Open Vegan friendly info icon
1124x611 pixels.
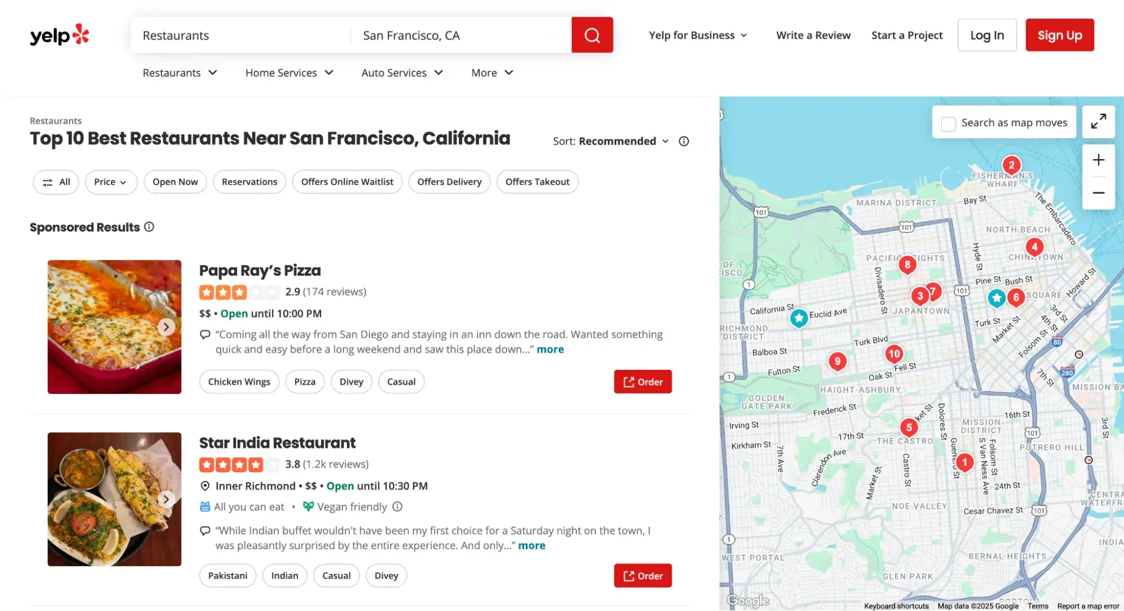pyautogui.click(x=398, y=506)
